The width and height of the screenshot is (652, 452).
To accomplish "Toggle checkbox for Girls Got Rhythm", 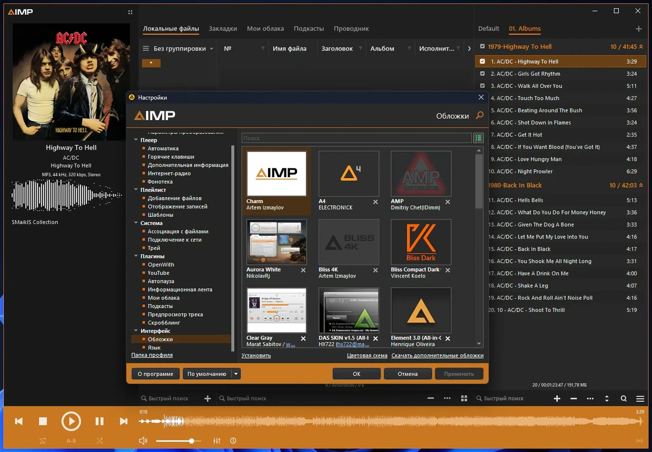I will pos(482,74).
